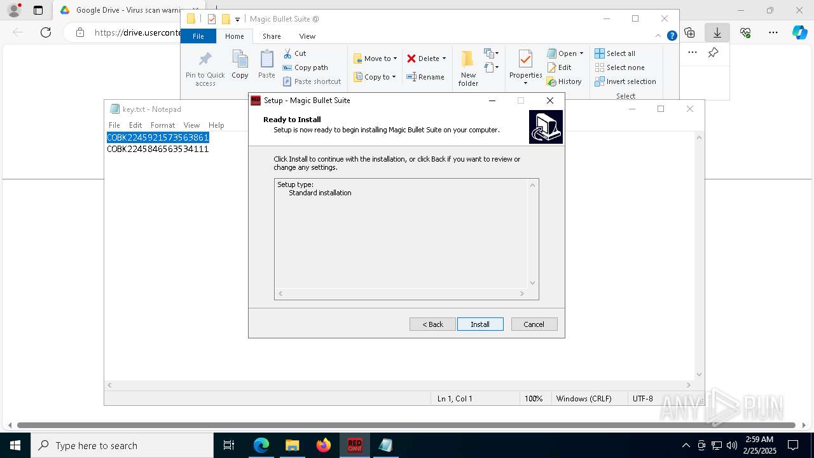Screen dimensions: 814x458
Task: Open Notepad's File menu
Action: (x=114, y=125)
